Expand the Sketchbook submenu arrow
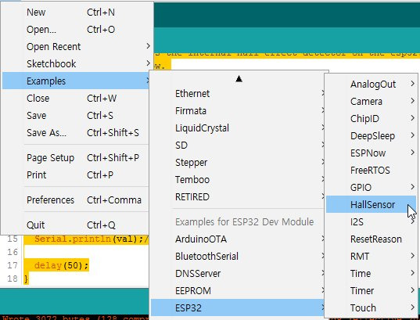Viewport: 420px width, 320px height. click(148, 63)
